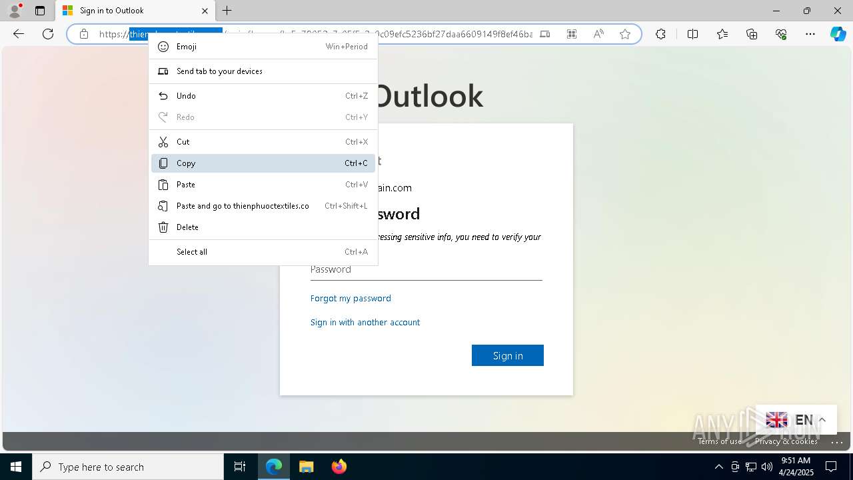Viewport: 853px width, 480px height.
Task: Launch Firefox from taskbar
Action: click(339, 467)
